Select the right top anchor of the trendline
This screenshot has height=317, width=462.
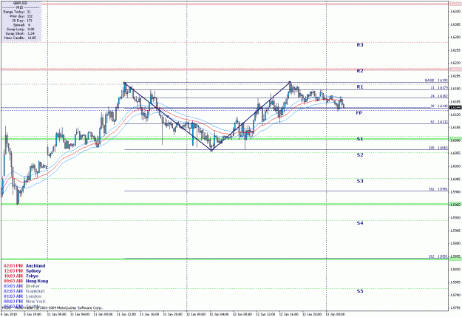pos(290,83)
